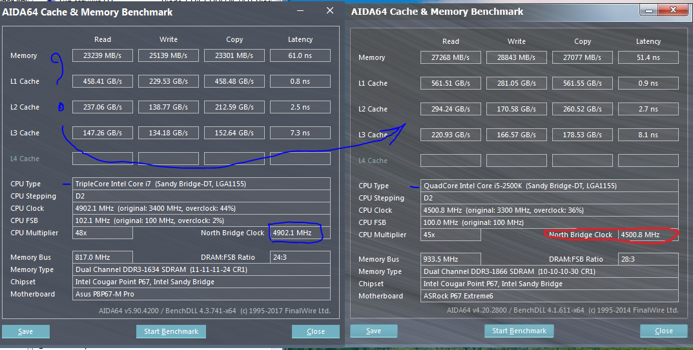Select L3 Cache Copy 178.53 GB/s

(x=582, y=135)
